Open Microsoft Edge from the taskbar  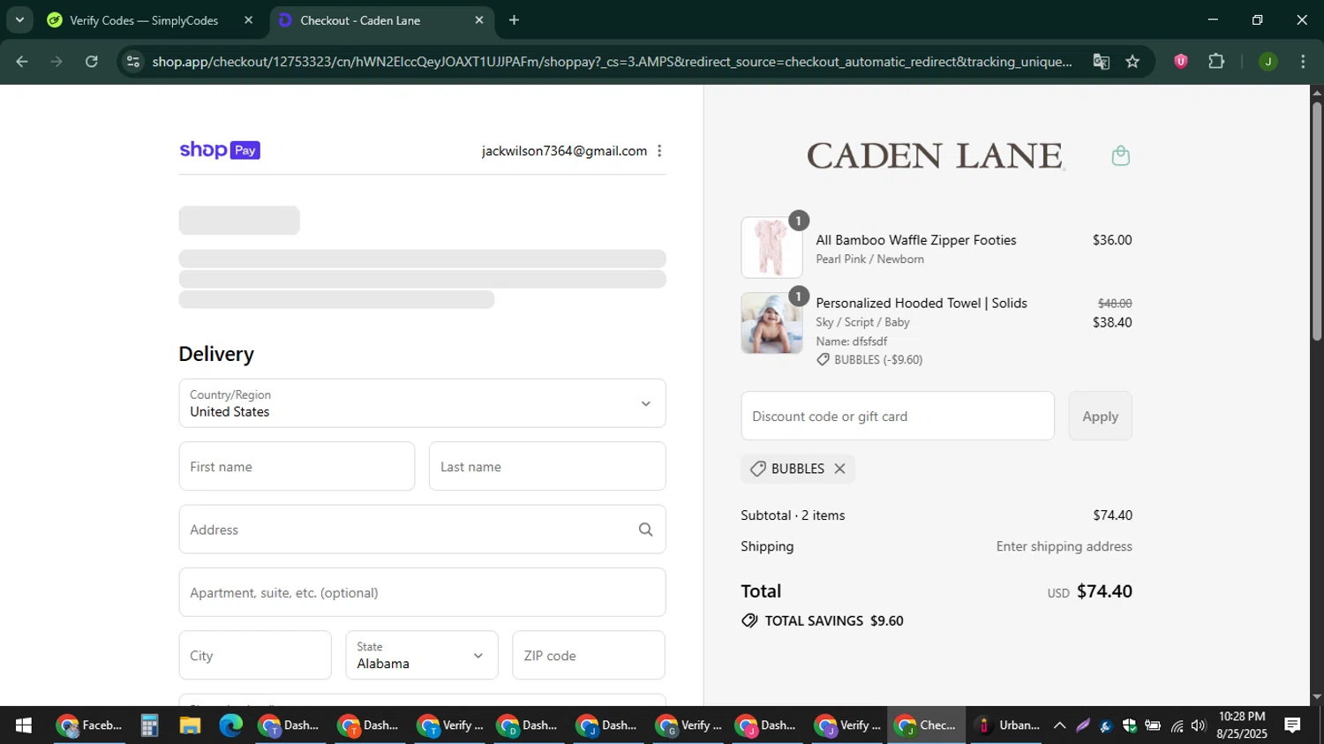[x=230, y=725]
